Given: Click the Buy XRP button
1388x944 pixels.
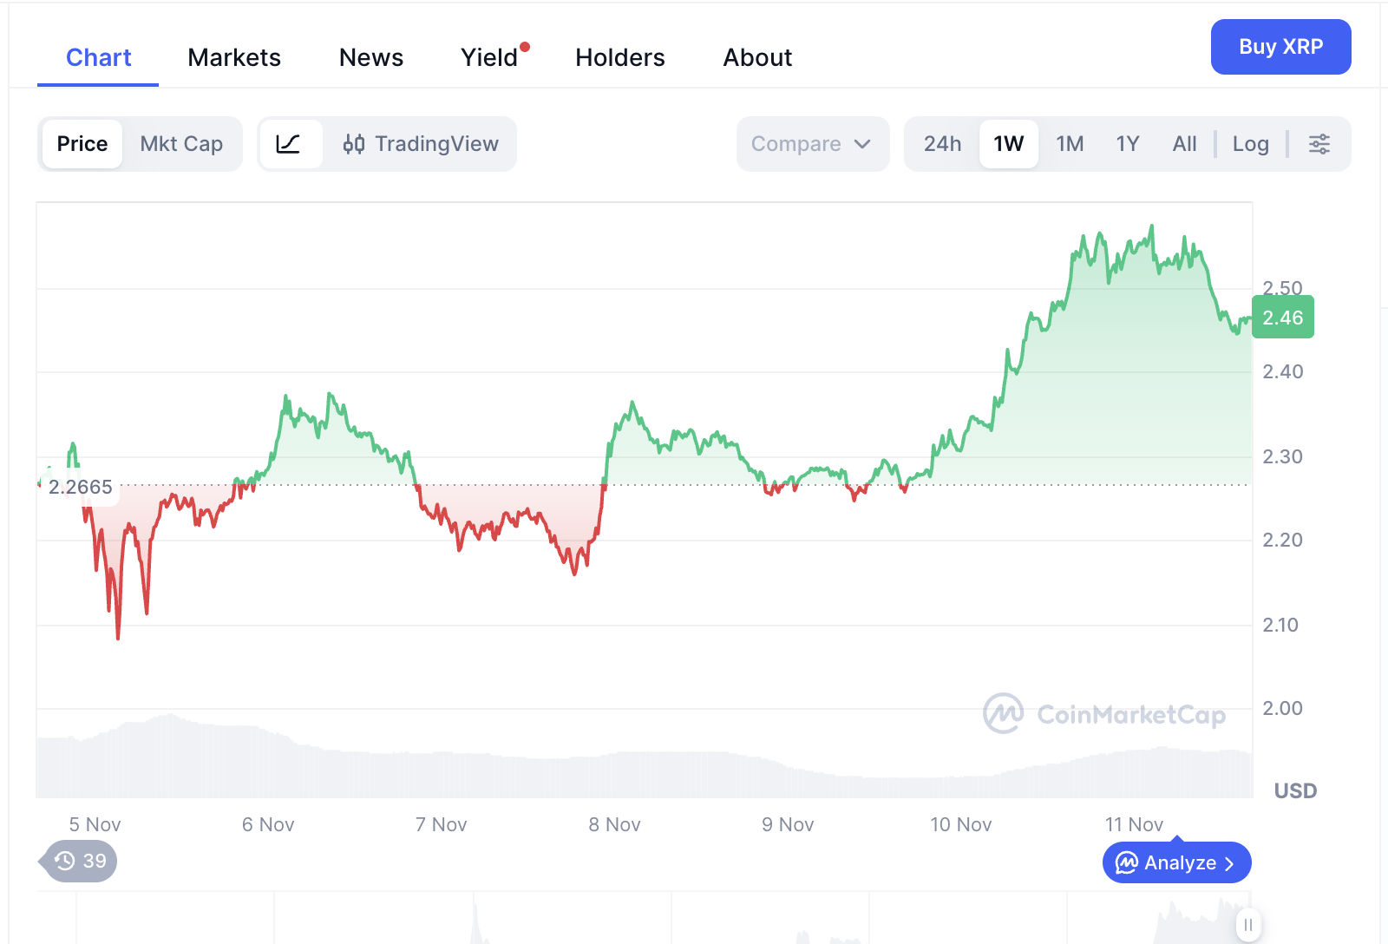Looking at the screenshot, I should [x=1280, y=47].
